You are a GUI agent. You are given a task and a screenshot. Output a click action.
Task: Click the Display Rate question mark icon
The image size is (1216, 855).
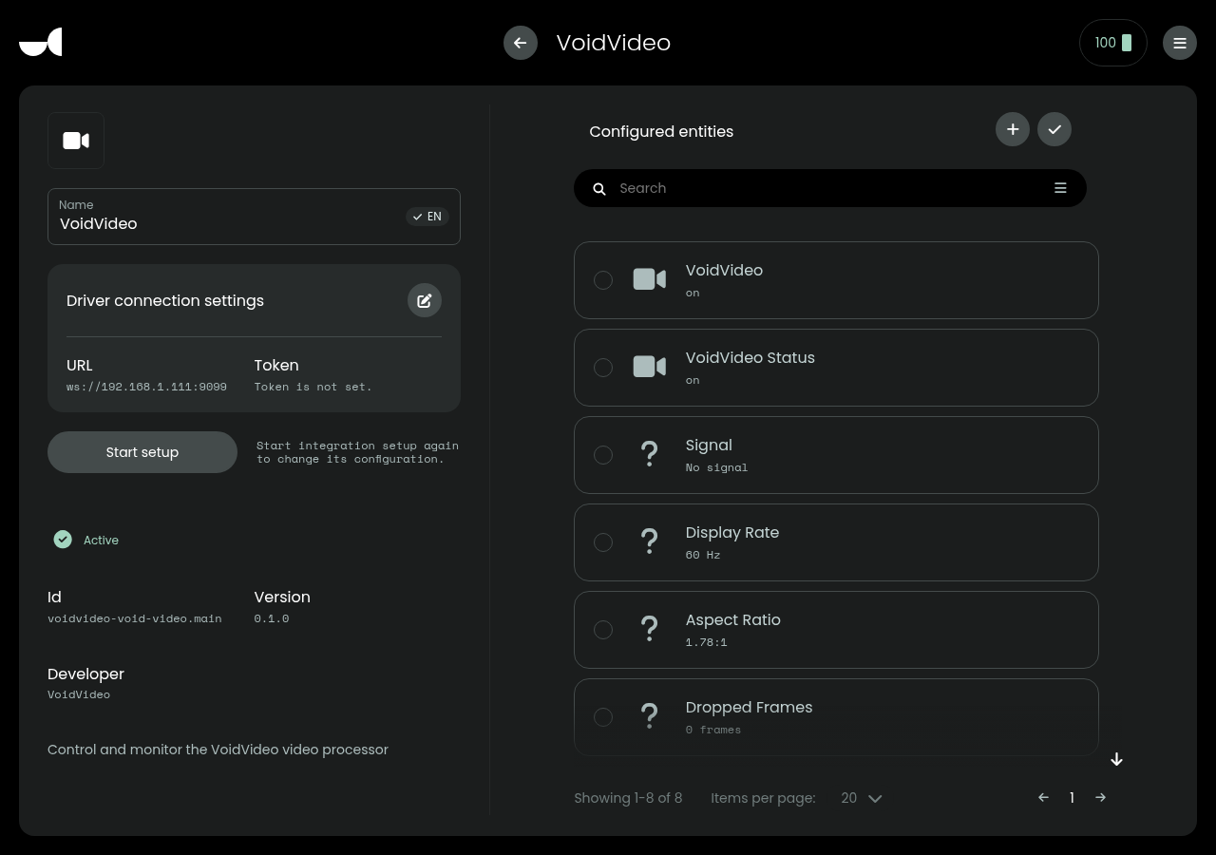(650, 541)
